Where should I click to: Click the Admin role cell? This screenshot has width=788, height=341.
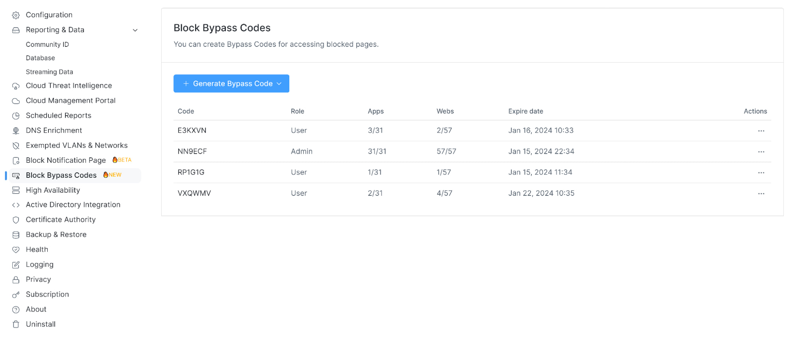pos(302,151)
